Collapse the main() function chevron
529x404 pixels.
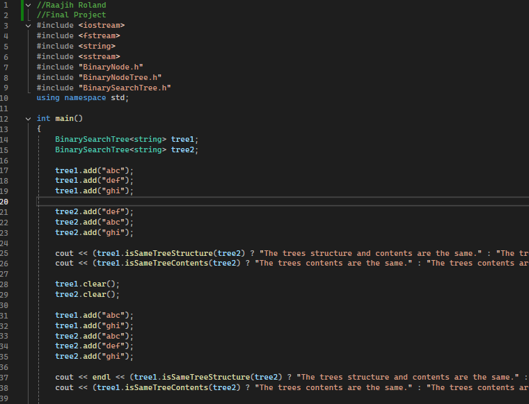click(29, 119)
